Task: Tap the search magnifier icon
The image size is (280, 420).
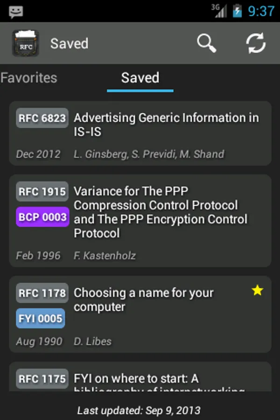Action: point(207,43)
